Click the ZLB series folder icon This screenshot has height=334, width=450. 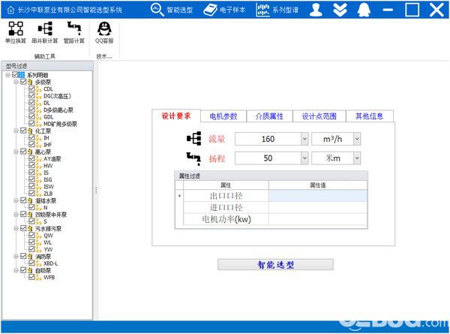tap(39, 194)
